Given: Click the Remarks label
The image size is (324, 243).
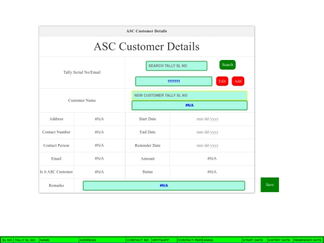Looking at the screenshot, I should pyautogui.click(x=56, y=185).
